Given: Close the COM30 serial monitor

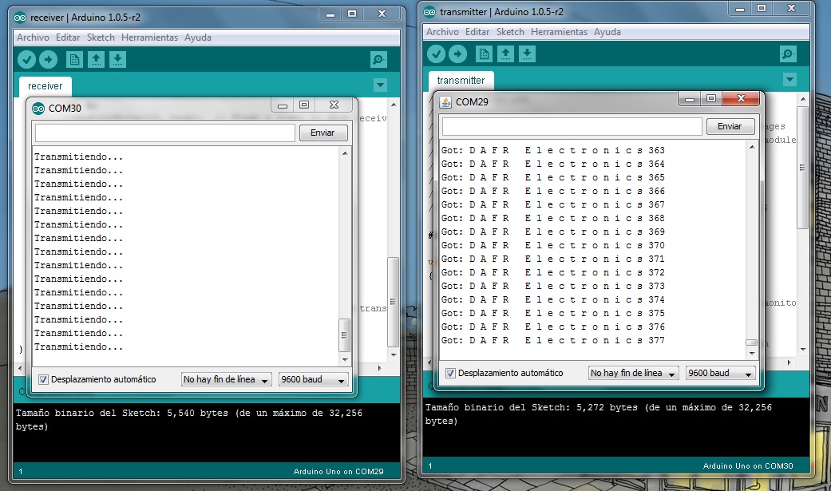Looking at the screenshot, I should pyautogui.click(x=334, y=105).
